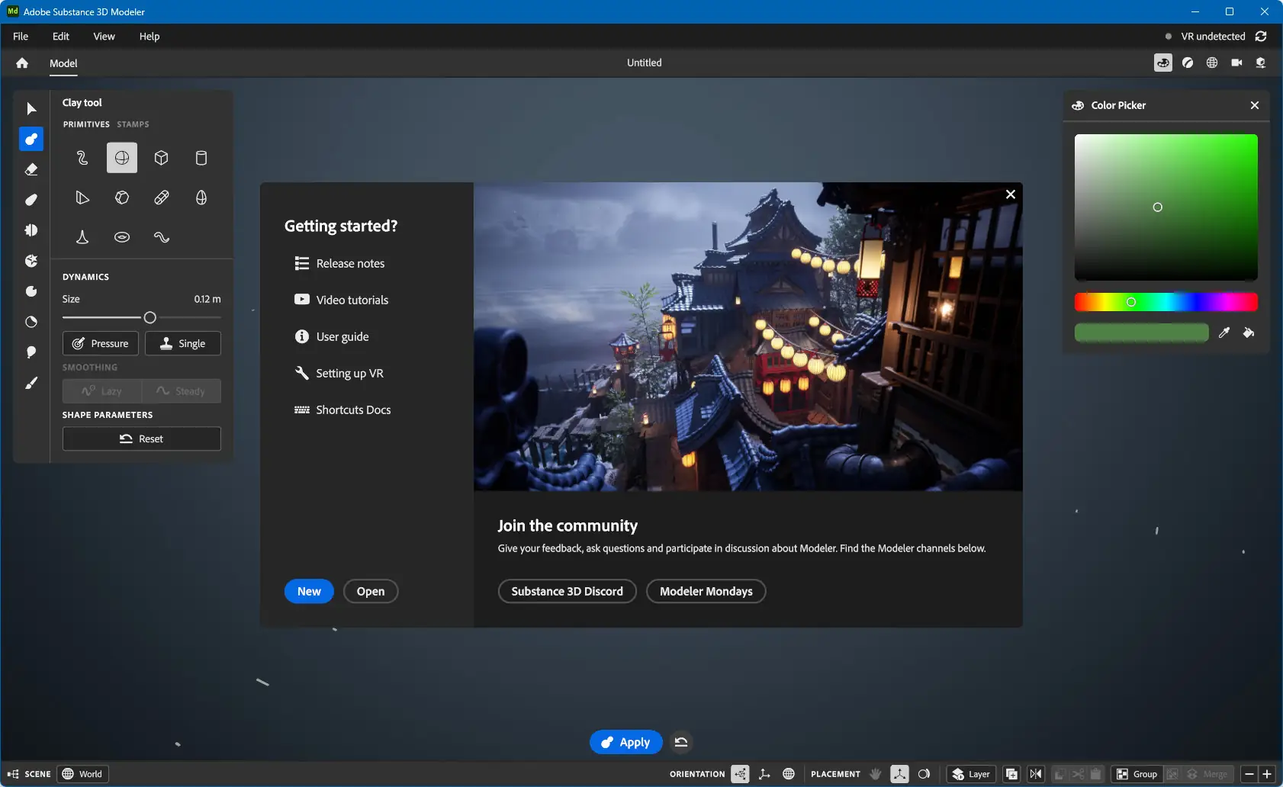
Task: Select the Erase tool in left toolbar
Action: point(31,169)
